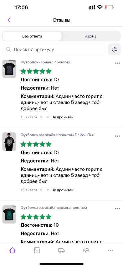Open options for Демон Они review
This screenshot has width=123, height=267.
(117, 136)
